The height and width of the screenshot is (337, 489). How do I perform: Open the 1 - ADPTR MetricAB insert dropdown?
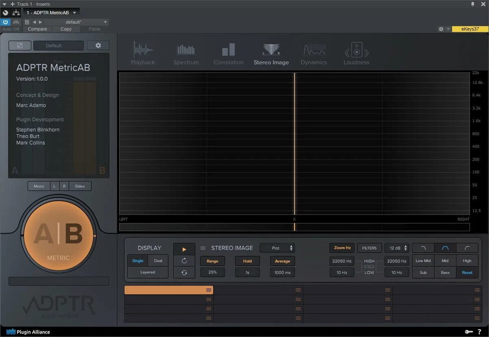click(x=51, y=13)
